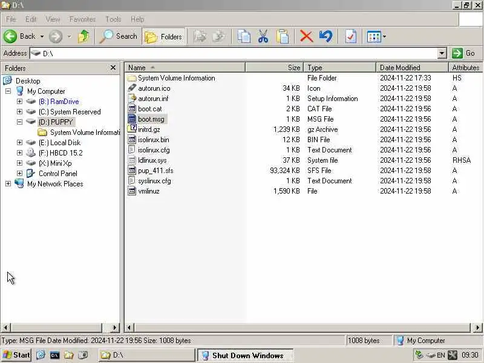Sort by the Type column header
The image size is (484, 363).
tap(339, 67)
